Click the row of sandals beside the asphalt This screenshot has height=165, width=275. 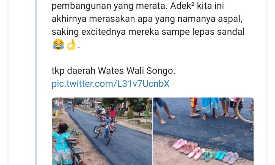pyautogui.click(x=205, y=150)
